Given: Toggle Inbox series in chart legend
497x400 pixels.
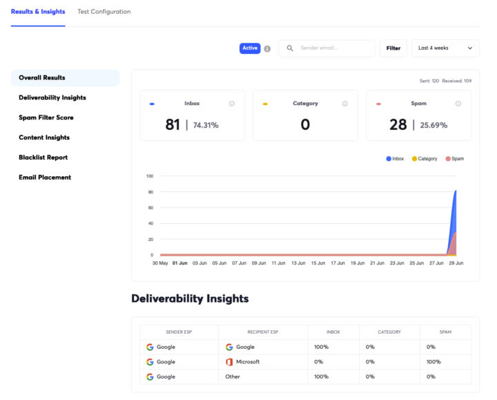Looking at the screenshot, I should (x=395, y=159).
